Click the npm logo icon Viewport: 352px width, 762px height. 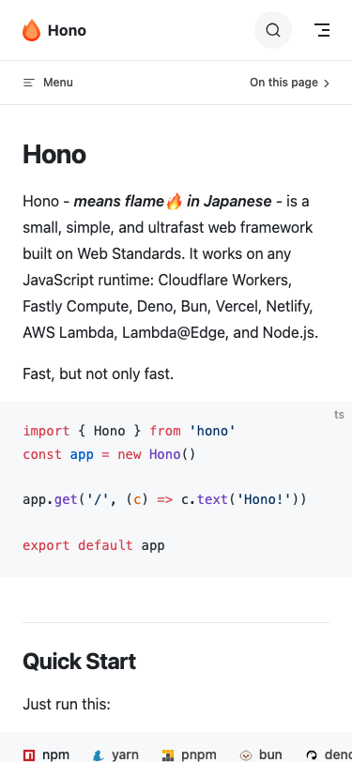(29, 755)
